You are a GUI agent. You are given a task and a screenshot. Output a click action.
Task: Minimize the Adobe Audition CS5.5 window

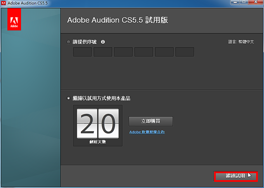point(235,2)
